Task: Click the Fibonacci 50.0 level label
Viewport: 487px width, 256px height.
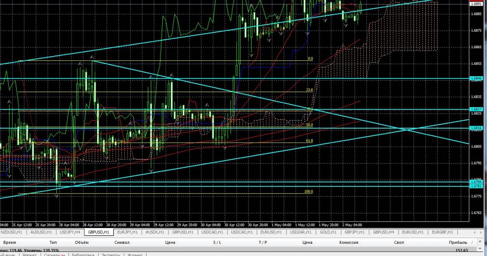Action: pos(309,125)
